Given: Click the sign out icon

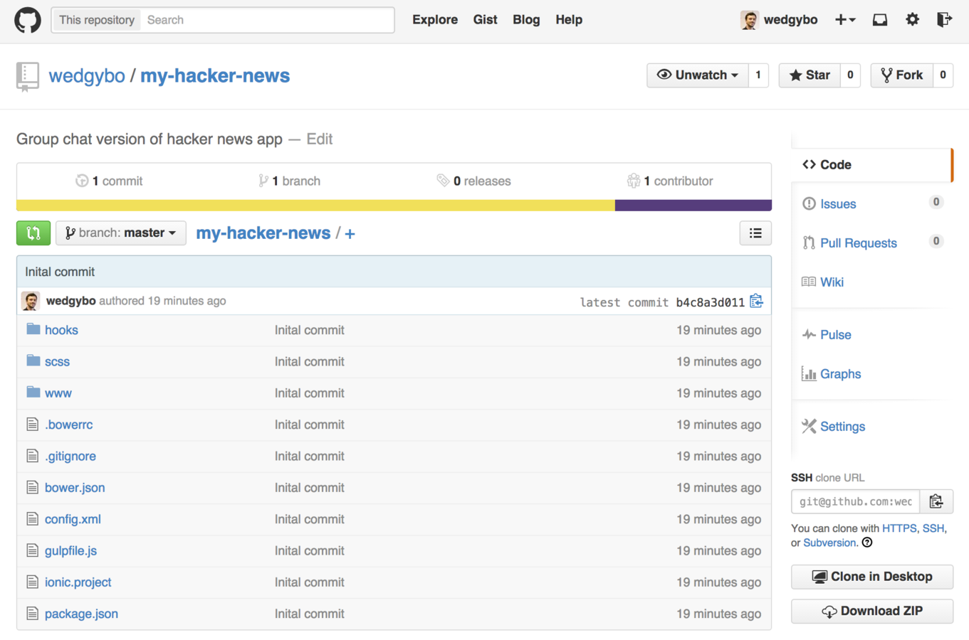Looking at the screenshot, I should [944, 20].
